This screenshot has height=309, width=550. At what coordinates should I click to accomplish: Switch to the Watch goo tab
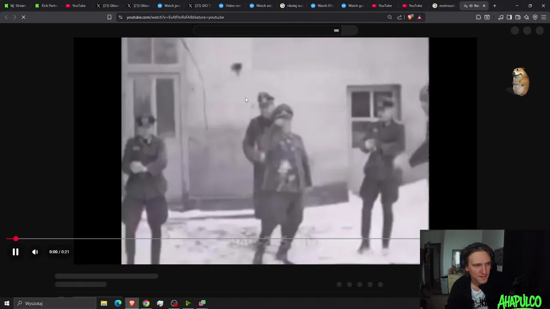pyautogui.click(x=353, y=6)
